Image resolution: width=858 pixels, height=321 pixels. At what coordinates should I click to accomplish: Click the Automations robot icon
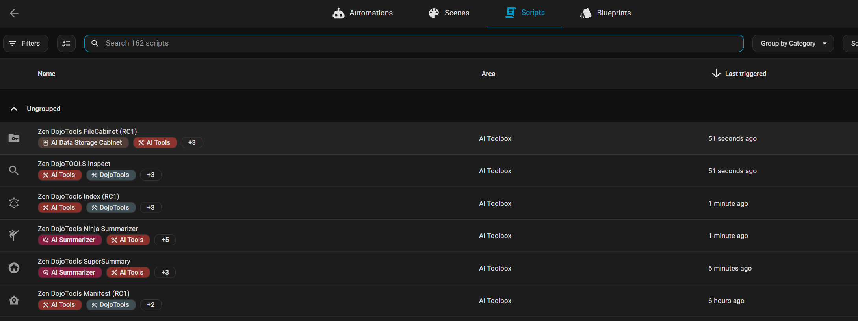338,13
